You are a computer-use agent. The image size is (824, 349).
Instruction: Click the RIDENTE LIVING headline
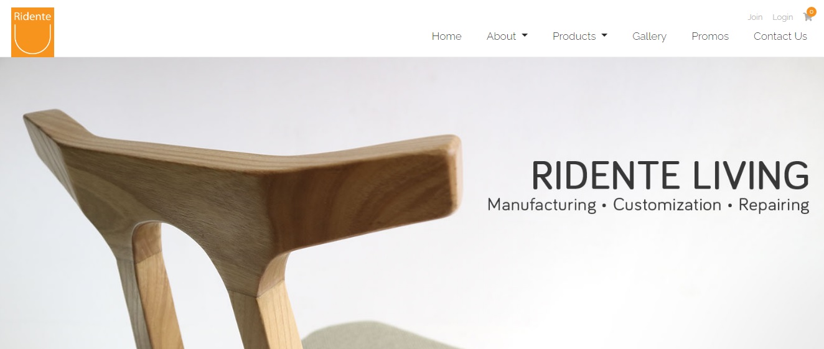pos(670,175)
